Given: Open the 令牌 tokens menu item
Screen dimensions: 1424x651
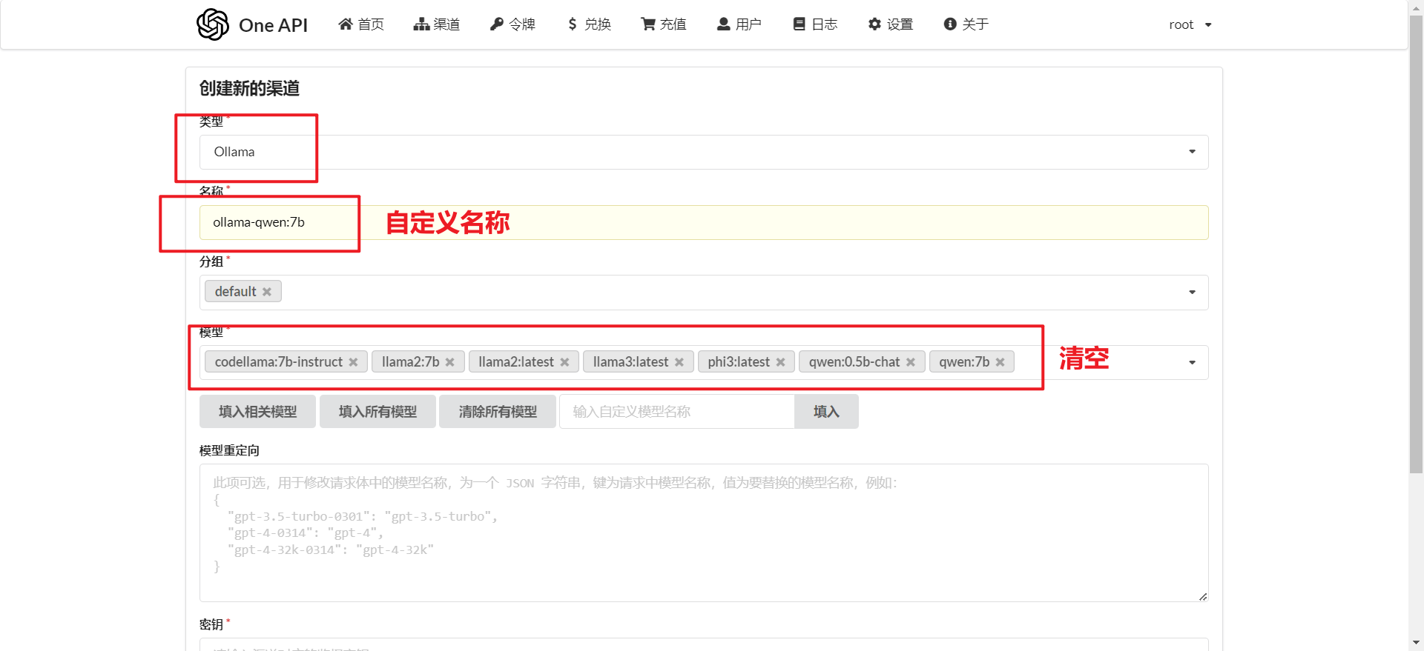Looking at the screenshot, I should tap(512, 24).
